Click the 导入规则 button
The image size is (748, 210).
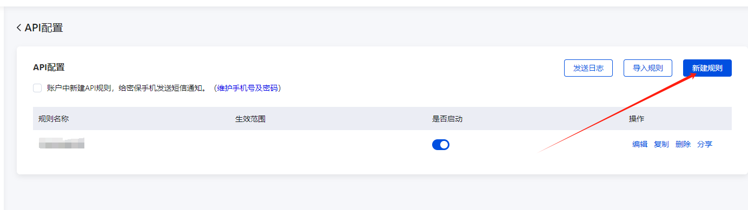pos(647,68)
